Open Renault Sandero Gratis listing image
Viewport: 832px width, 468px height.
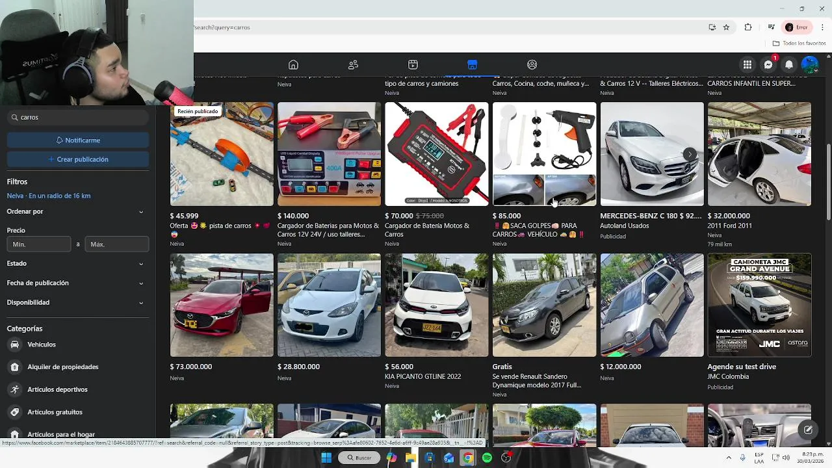544,305
